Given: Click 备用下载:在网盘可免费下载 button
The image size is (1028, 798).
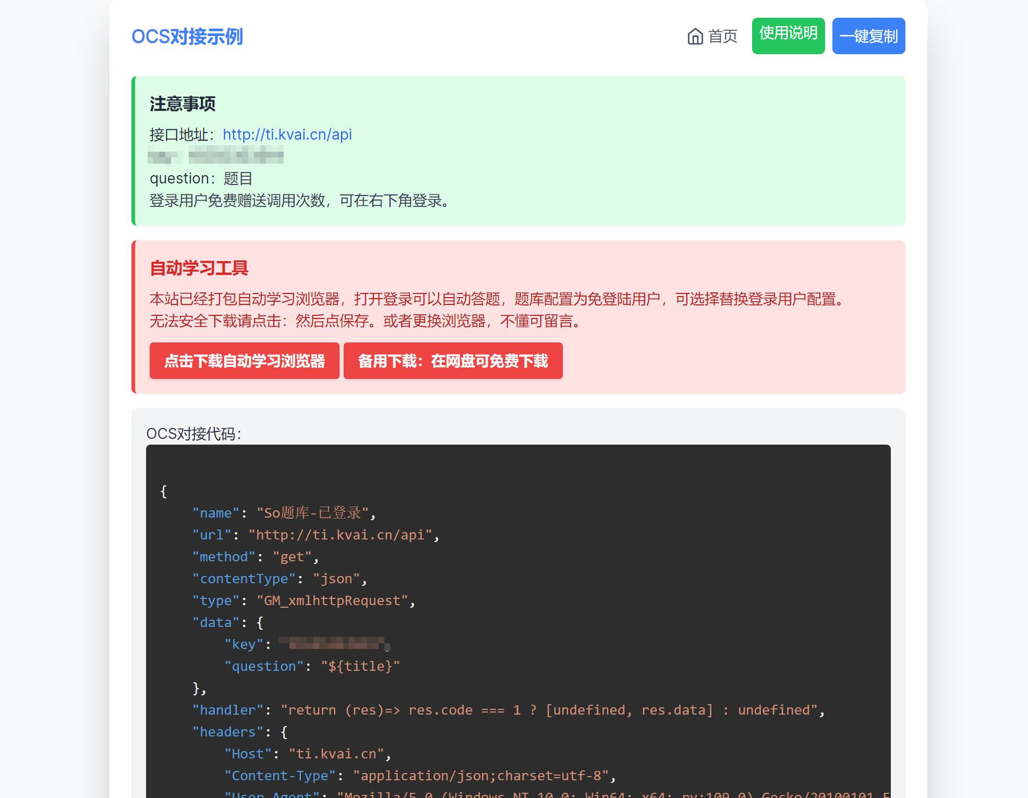Looking at the screenshot, I should point(453,361).
